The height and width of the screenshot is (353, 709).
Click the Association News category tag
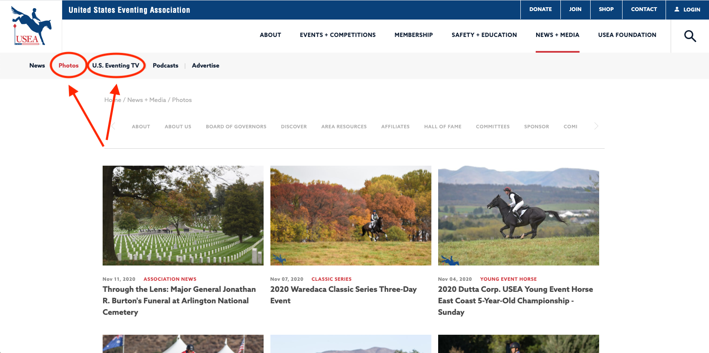click(169, 279)
